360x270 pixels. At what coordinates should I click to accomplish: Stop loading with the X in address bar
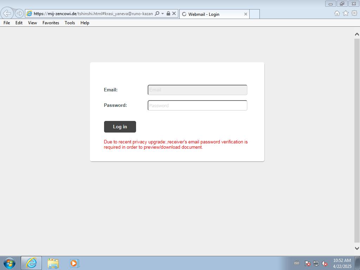(174, 14)
